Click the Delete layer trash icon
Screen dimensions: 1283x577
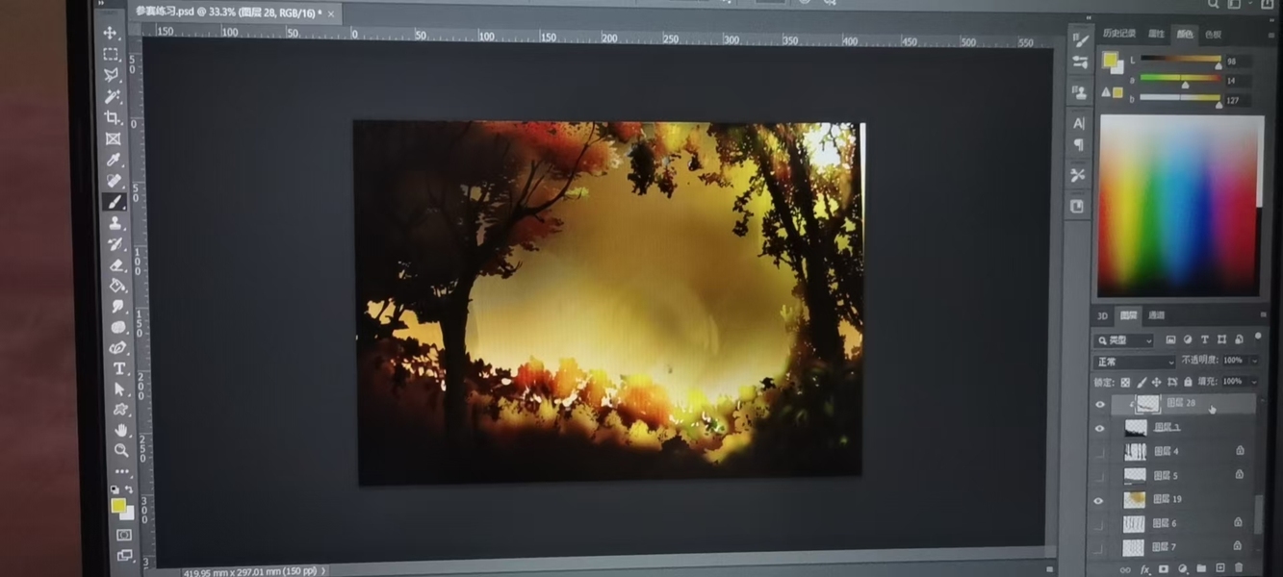[1239, 568]
